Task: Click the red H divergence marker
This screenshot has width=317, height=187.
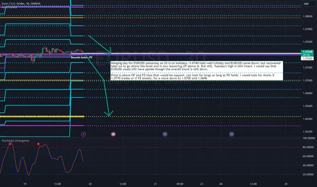Action: tap(10, 144)
